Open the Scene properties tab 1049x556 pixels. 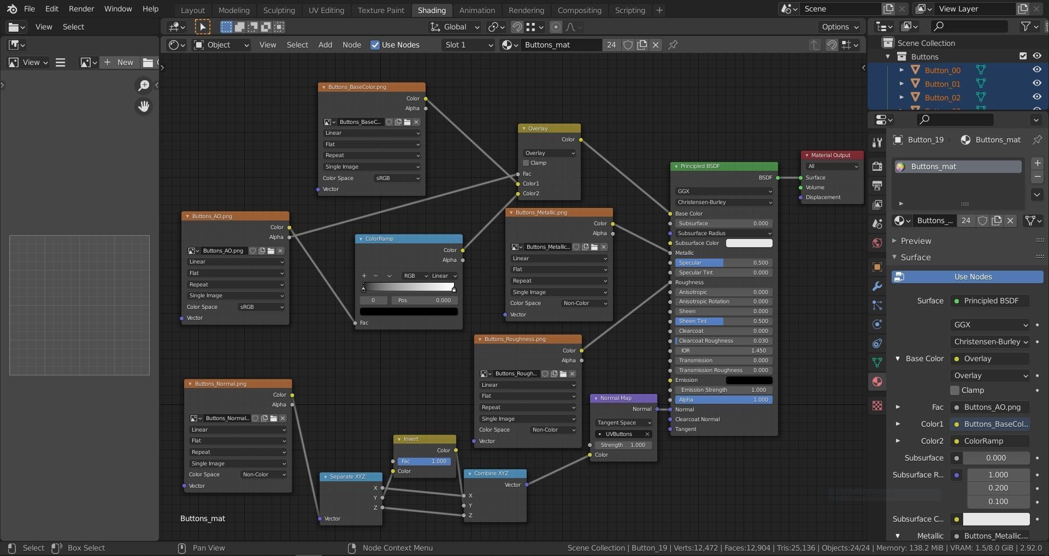(x=877, y=224)
